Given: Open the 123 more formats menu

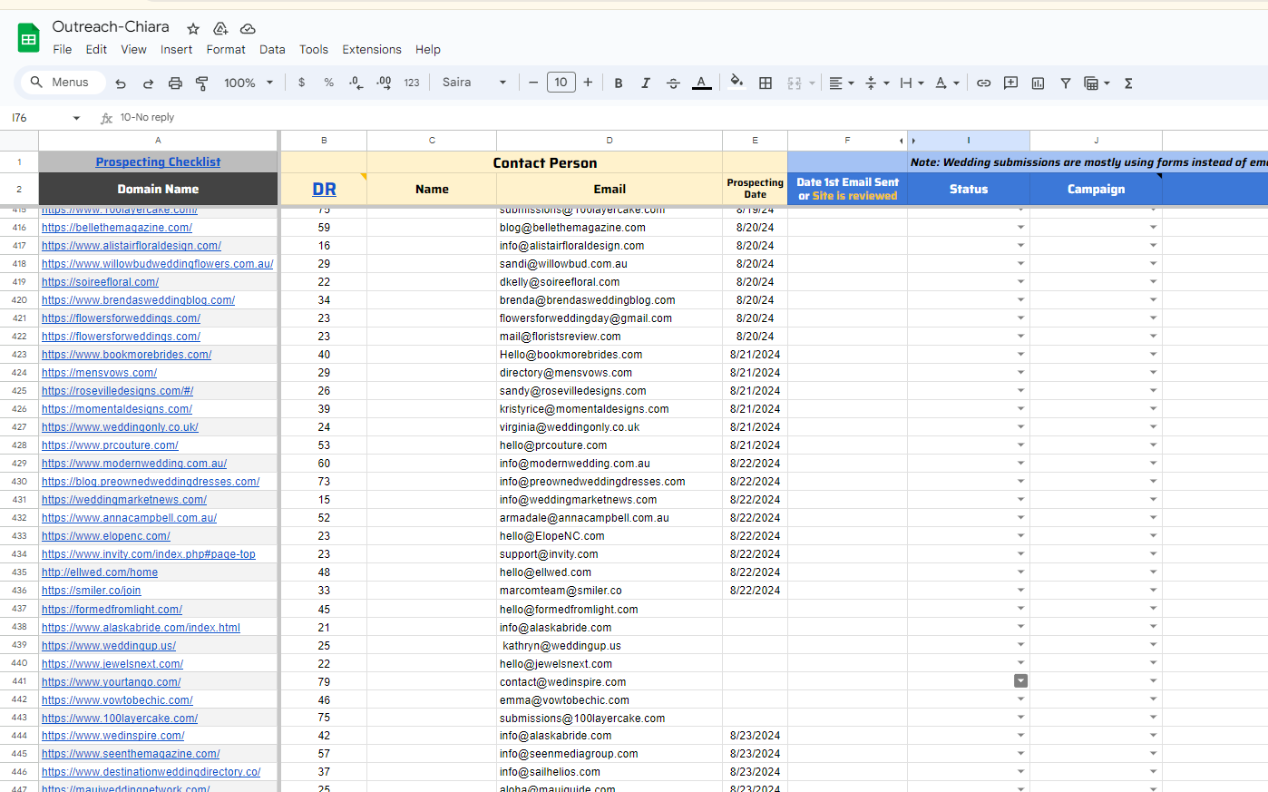Looking at the screenshot, I should (412, 83).
